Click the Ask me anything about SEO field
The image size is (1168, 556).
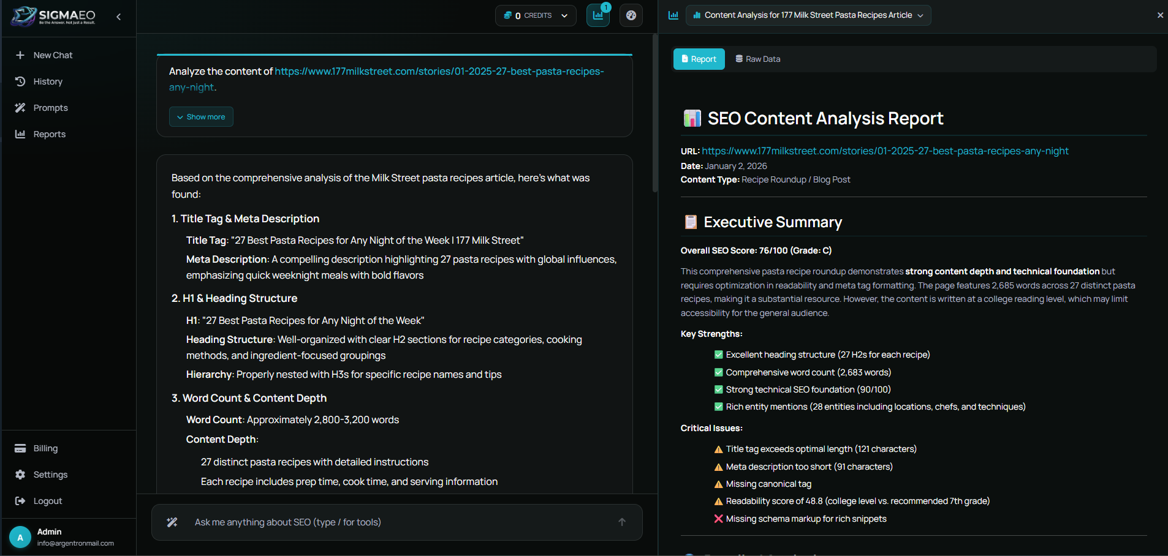[398, 522]
